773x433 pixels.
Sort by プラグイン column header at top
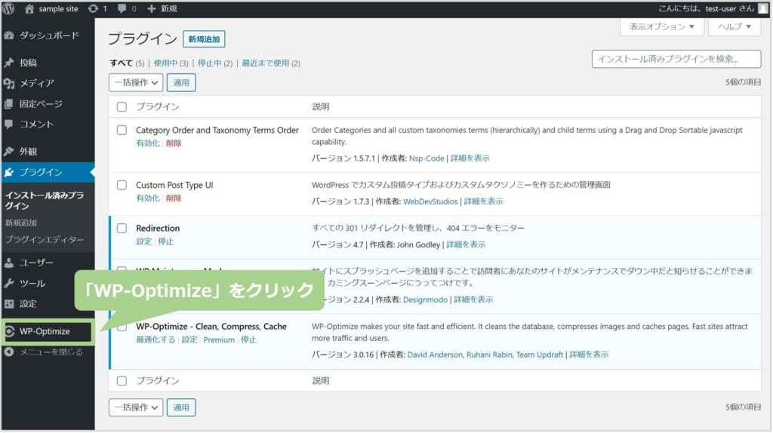(x=158, y=107)
